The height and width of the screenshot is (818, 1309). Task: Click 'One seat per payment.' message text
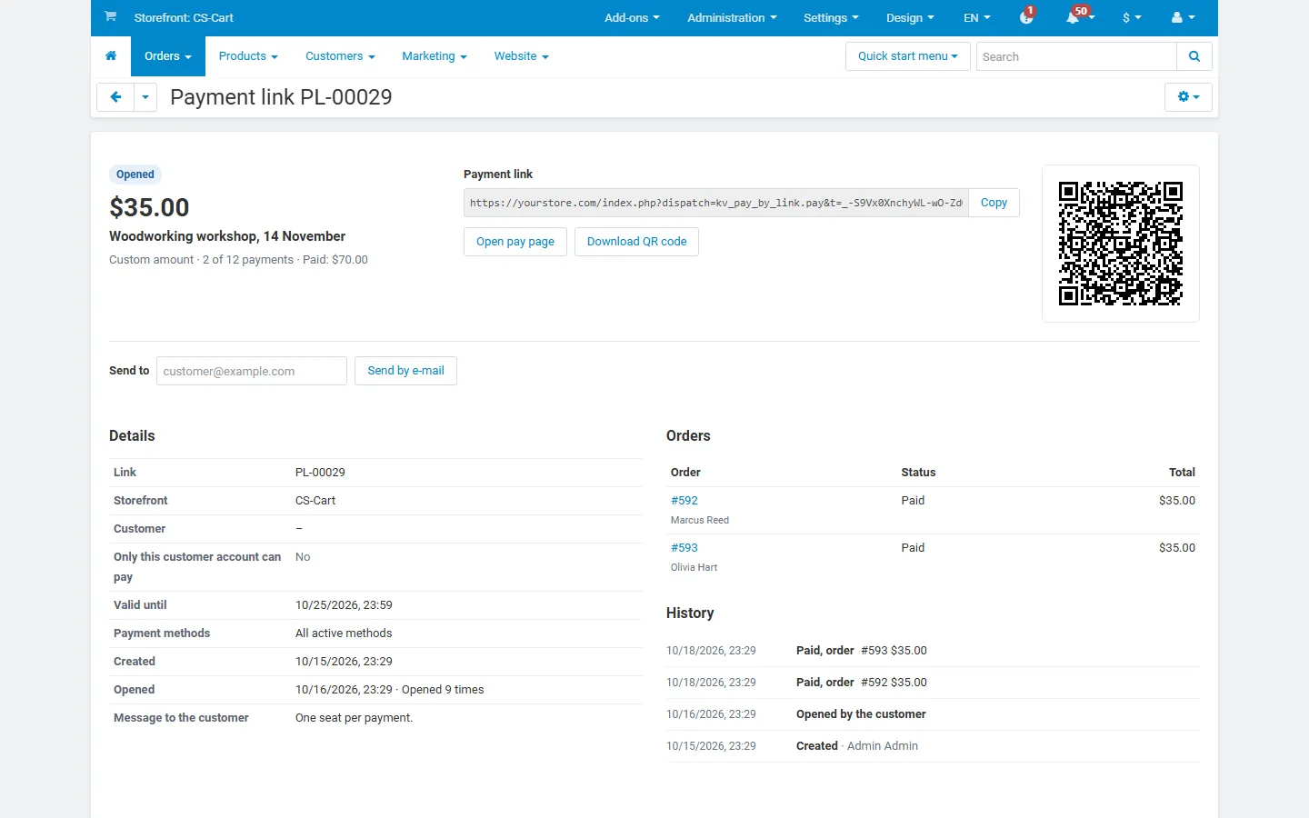tap(354, 718)
